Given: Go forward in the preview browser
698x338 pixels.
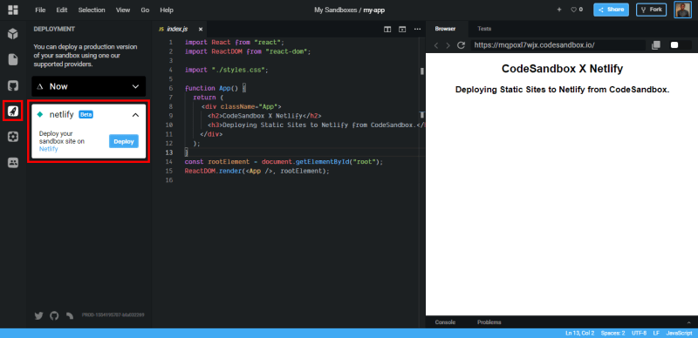Looking at the screenshot, I should (x=448, y=45).
